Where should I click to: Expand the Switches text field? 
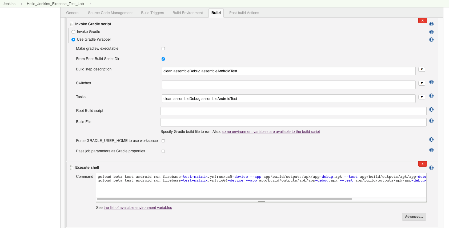(x=422, y=83)
